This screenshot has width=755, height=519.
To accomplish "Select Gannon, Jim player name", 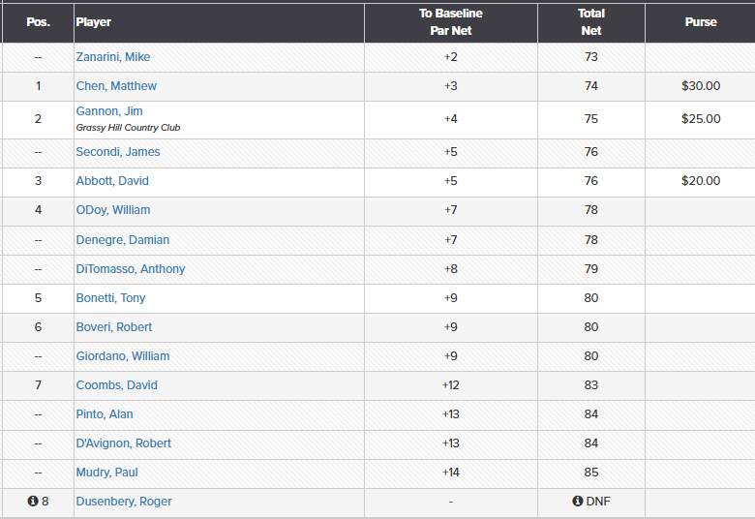I will tap(109, 111).
